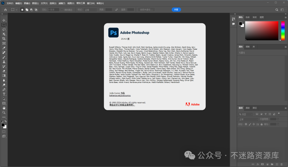Open the marquee tool preset dropdown arrow
Viewport: 288px width, 167px height.
click(x=17, y=10)
